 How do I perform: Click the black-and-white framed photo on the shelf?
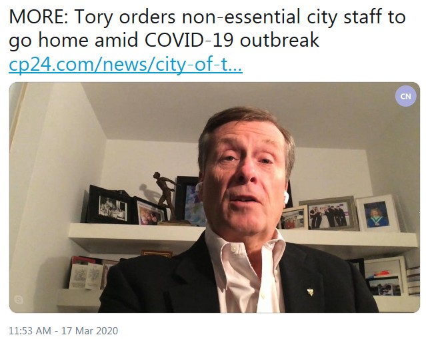click(110, 205)
